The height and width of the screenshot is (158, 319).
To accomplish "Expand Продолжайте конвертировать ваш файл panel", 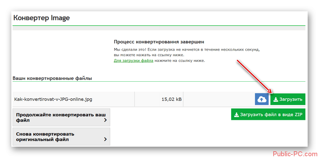I will pos(61,118).
